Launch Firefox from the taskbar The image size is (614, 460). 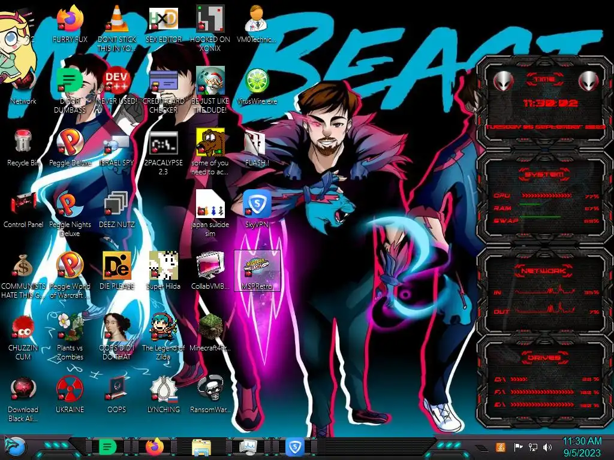point(155,447)
